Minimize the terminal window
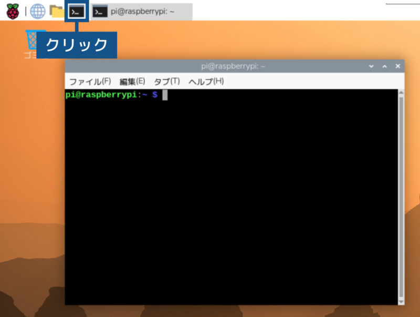 coord(371,66)
